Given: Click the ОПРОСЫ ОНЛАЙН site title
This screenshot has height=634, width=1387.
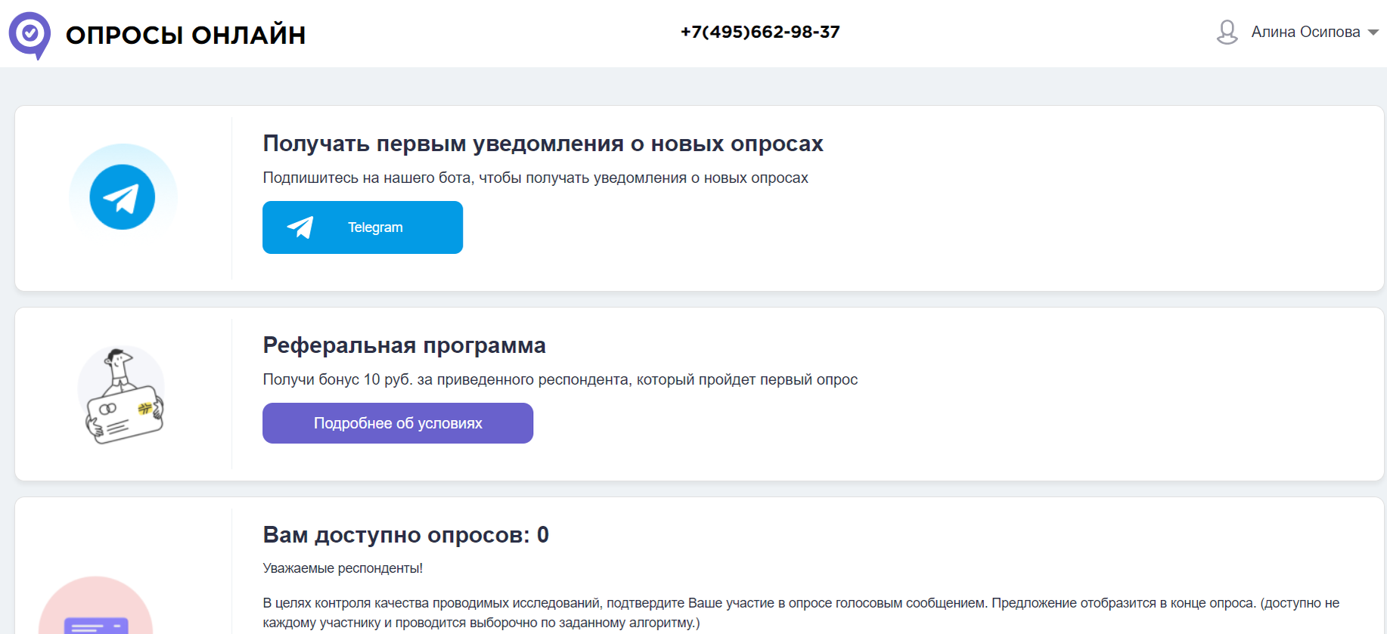Looking at the screenshot, I should pos(186,35).
